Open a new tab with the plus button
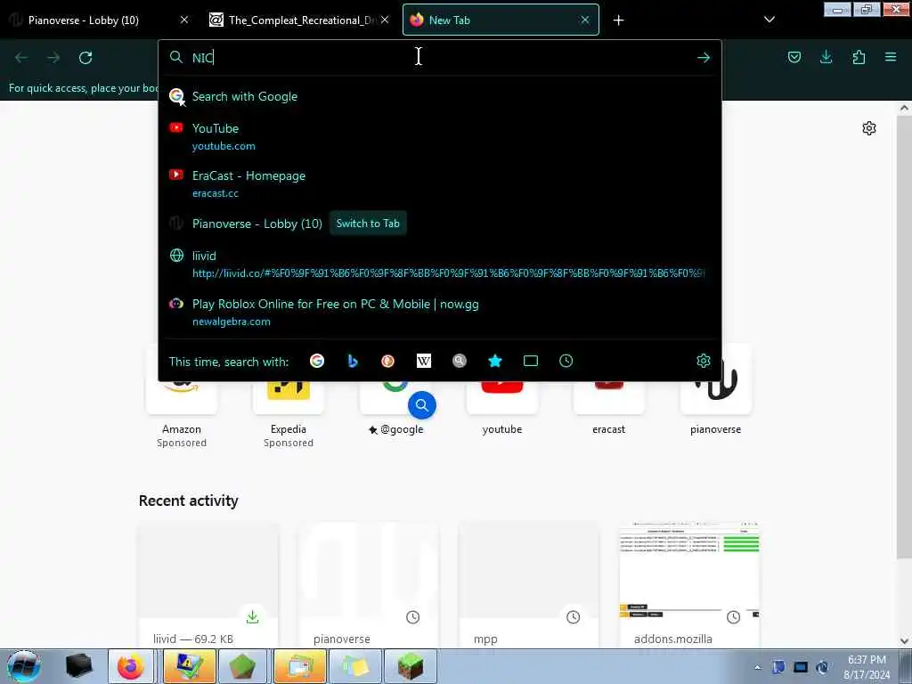 click(618, 20)
